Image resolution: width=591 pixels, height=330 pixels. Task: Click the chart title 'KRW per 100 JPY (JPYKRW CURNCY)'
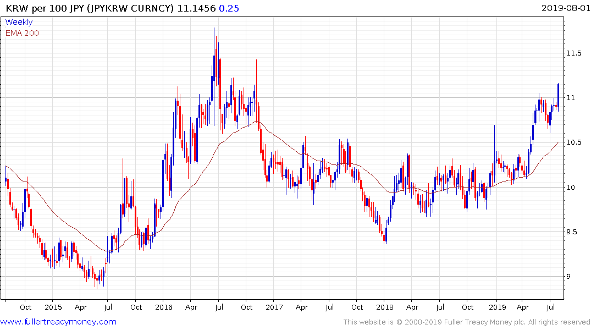(90, 8)
